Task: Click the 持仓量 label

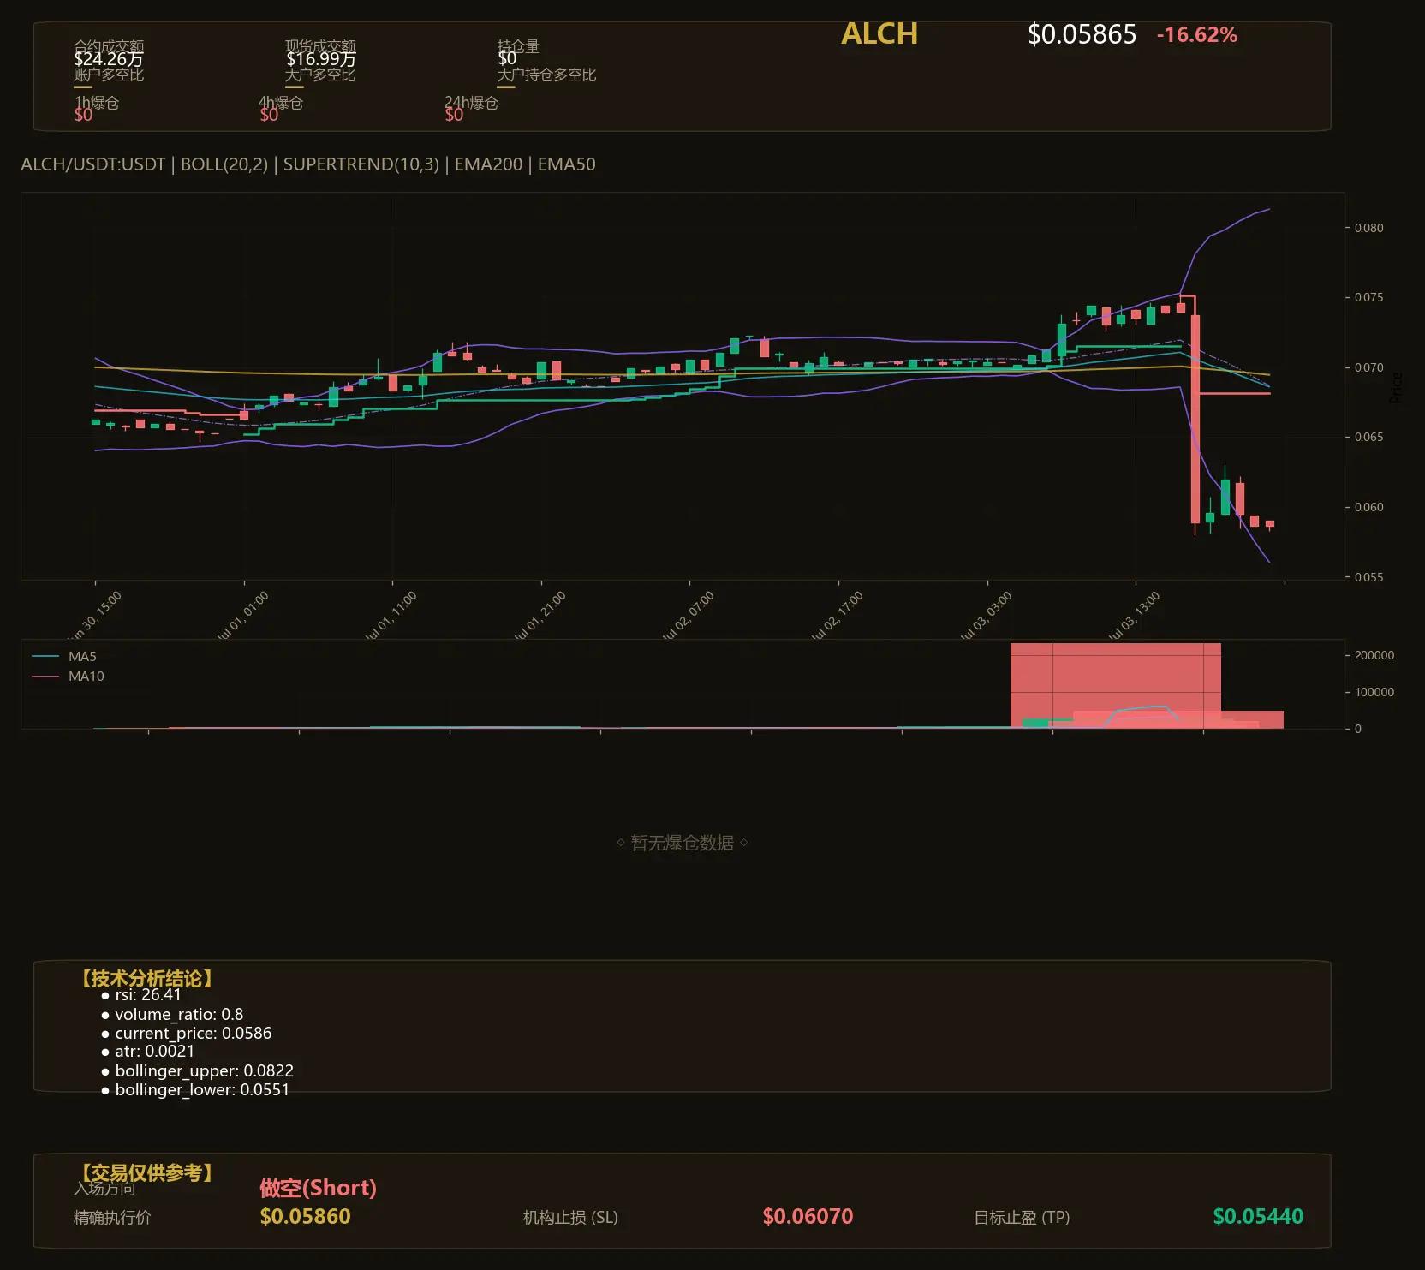Action: point(518,46)
